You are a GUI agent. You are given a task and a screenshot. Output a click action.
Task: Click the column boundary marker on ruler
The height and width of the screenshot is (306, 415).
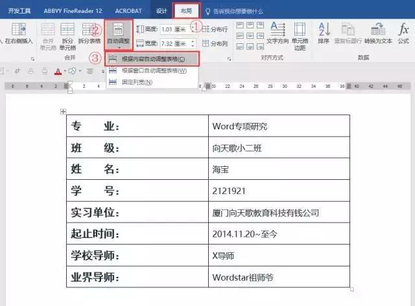tap(208, 86)
